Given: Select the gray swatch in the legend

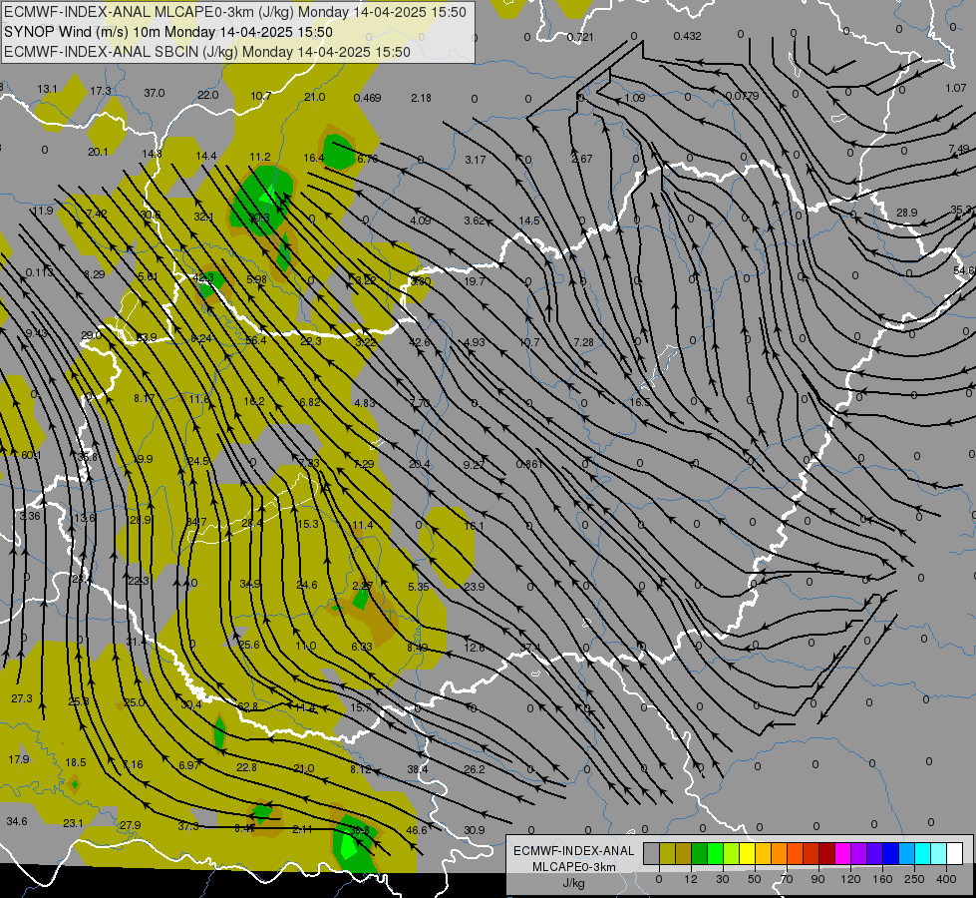Looking at the screenshot, I should [651, 853].
